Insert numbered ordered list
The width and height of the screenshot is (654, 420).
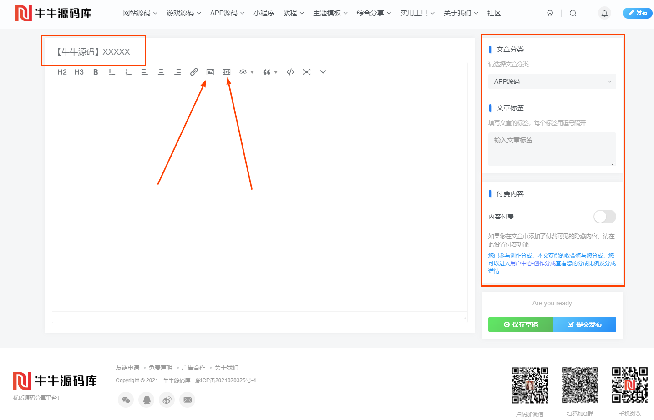(x=128, y=72)
